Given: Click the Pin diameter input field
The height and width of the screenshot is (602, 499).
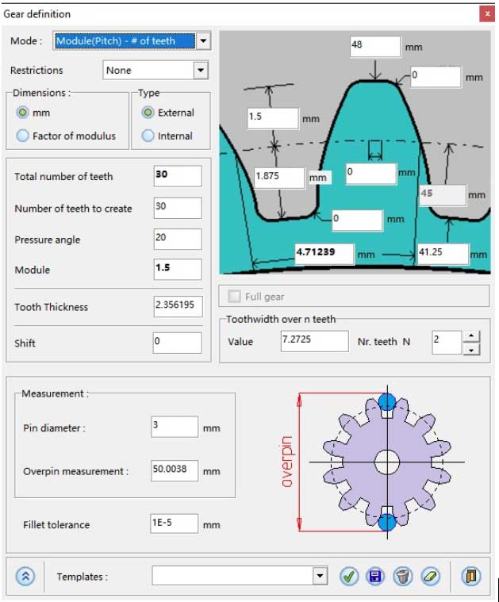Looking at the screenshot, I should click(175, 427).
